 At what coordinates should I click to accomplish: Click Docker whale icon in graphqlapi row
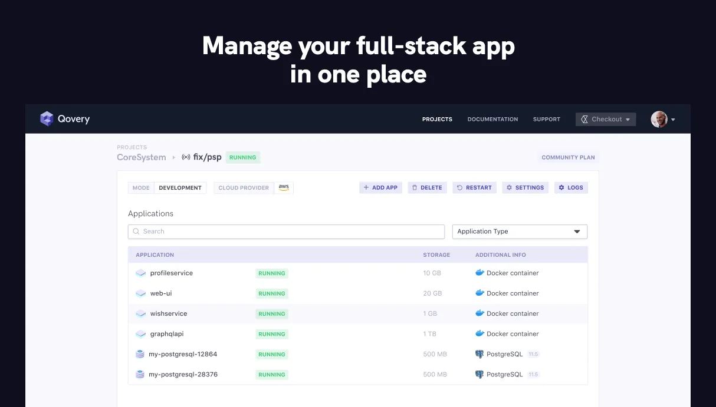tap(479, 333)
